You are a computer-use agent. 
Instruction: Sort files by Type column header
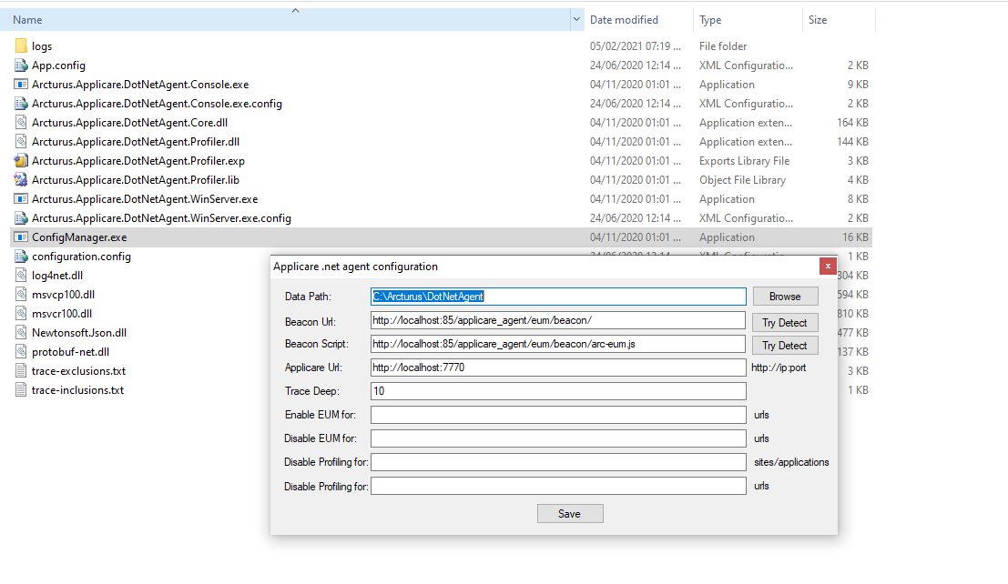tap(710, 20)
